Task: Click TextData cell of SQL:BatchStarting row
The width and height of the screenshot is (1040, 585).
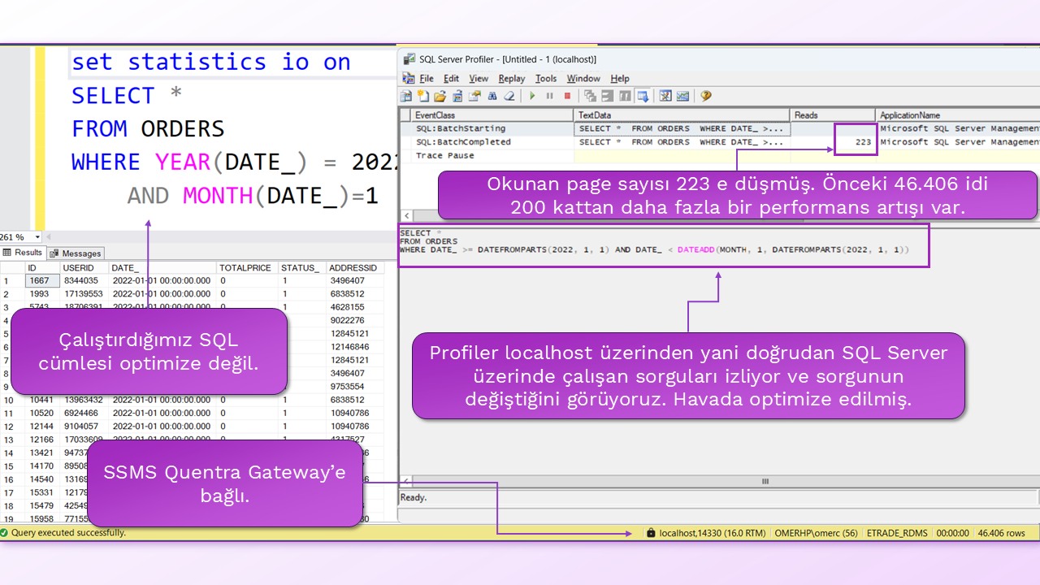Action: click(x=682, y=128)
